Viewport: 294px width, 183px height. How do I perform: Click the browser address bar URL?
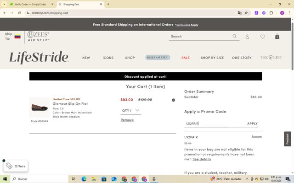pos(50,13)
